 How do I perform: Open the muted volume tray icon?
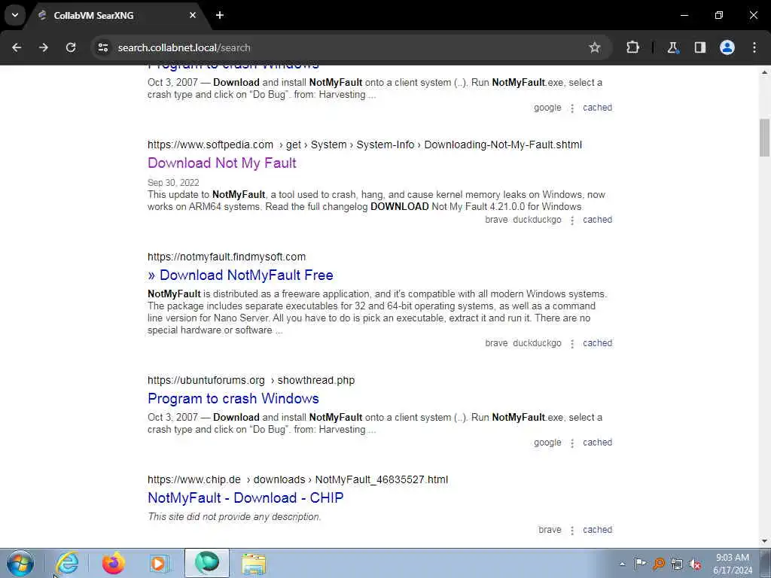[695, 564]
